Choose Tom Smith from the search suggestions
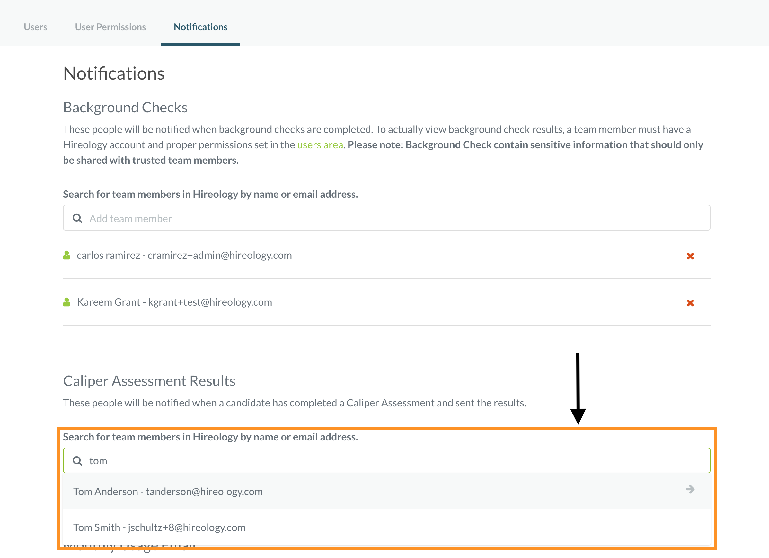This screenshot has width=769, height=558. (159, 527)
